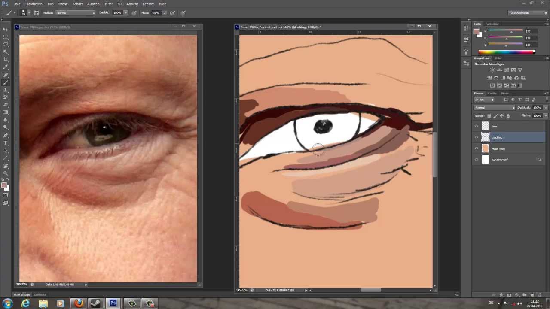Select the Path Selection tool
The height and width of the screenshot is (309, 550).
[6, 150]
